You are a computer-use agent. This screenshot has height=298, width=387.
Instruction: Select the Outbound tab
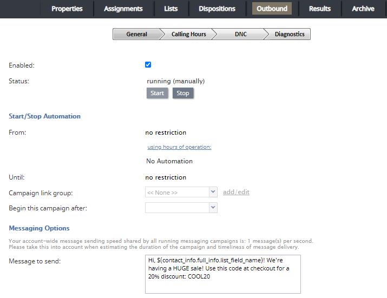pyautogui.click(x=272, y=9)
